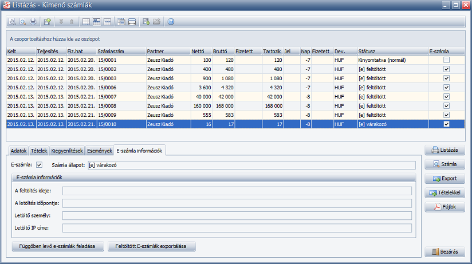Screen dimensions: 472x264
Task: Switch to the Adatok tab
Action: click(x=19, y=151)
